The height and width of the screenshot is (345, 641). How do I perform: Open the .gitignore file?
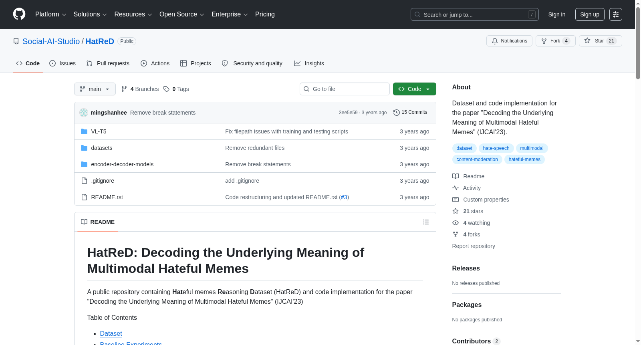click(103, 181)
